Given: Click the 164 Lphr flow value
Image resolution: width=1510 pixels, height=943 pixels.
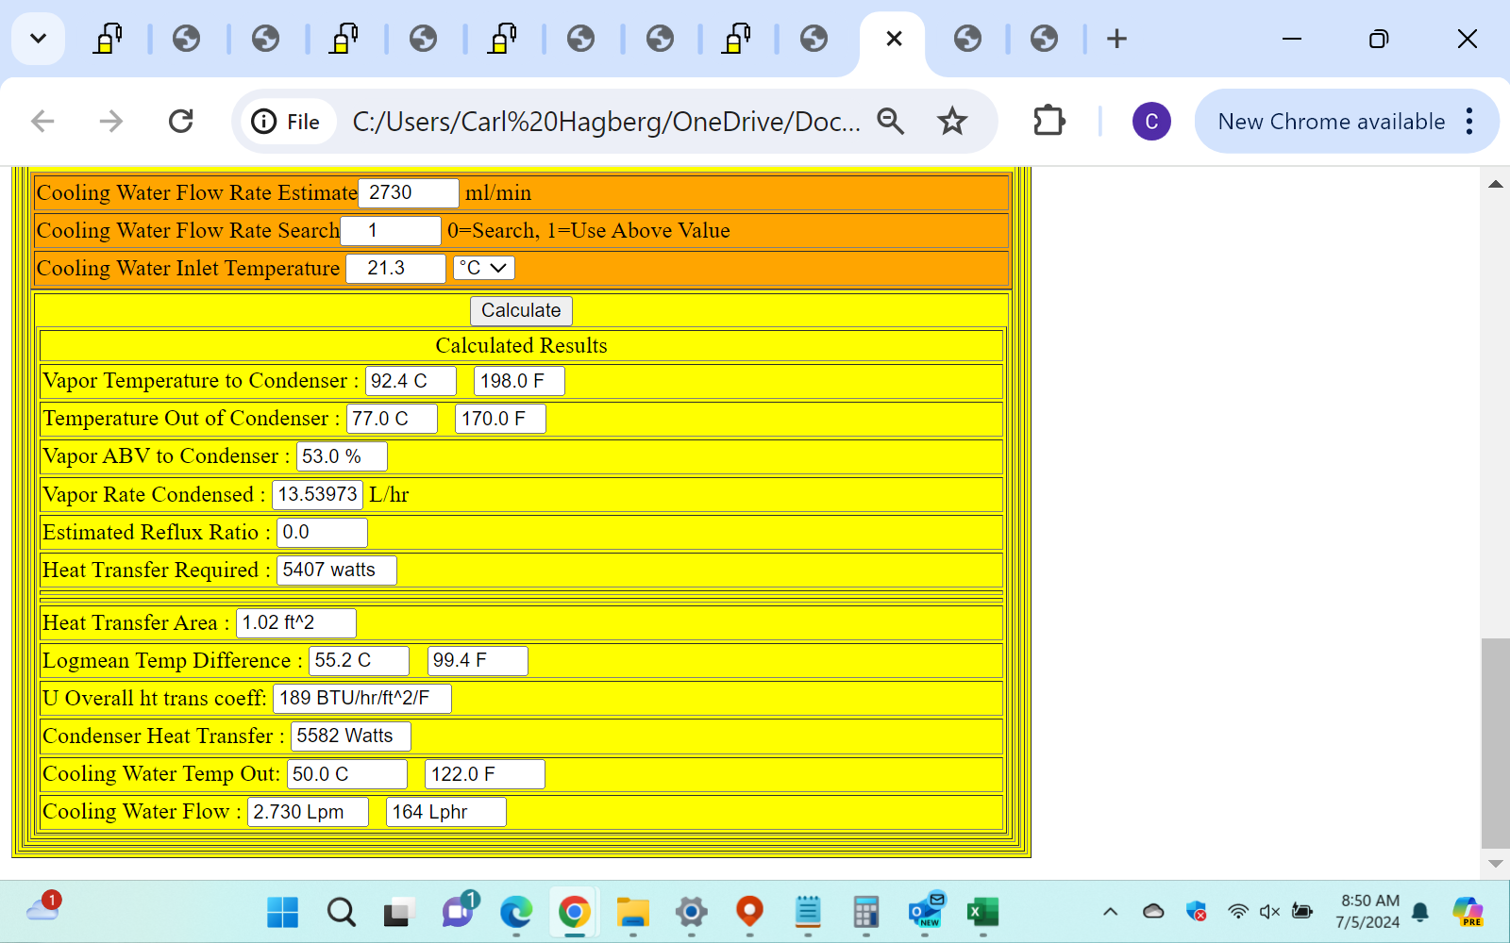Looking at the screenshot, I should pos(446,812).
